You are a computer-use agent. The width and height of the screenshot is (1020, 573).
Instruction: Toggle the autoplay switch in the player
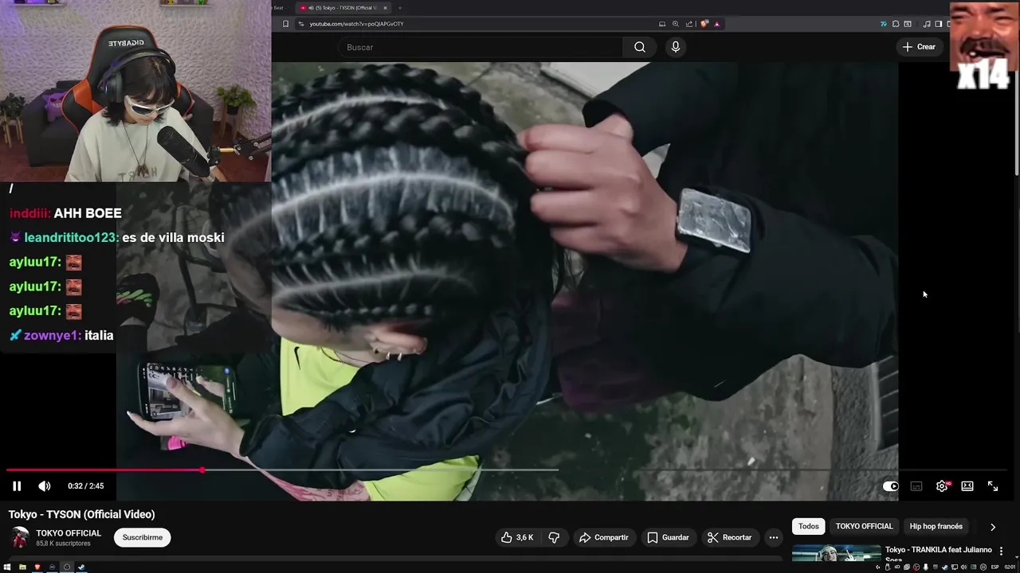pos(890,486)
